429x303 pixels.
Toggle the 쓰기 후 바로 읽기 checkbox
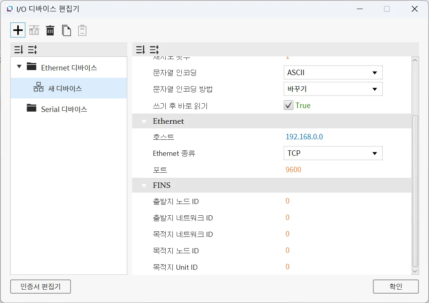coord(289,105)
